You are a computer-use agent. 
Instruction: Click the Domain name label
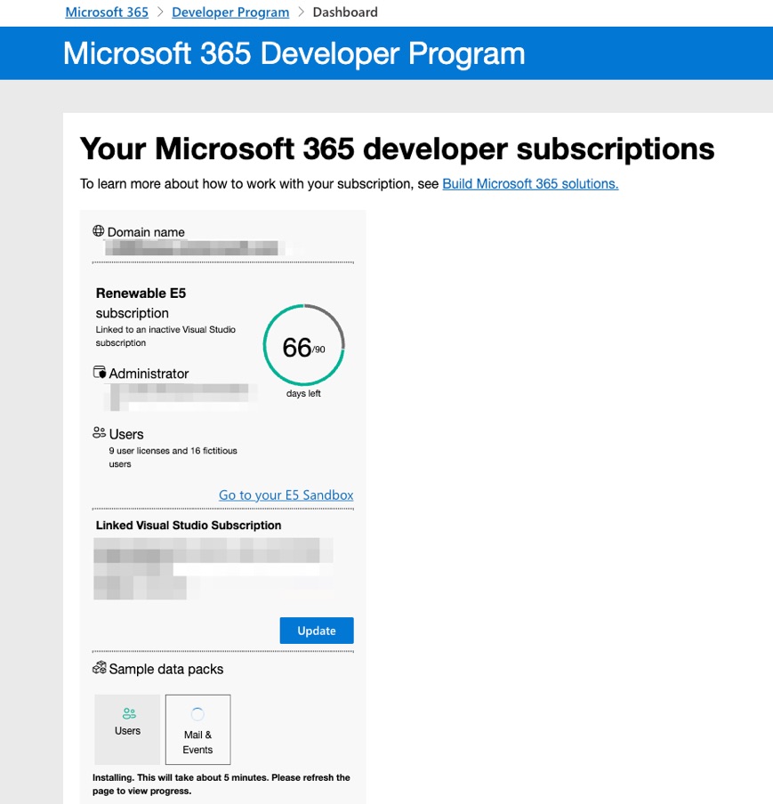coord(146,232)
